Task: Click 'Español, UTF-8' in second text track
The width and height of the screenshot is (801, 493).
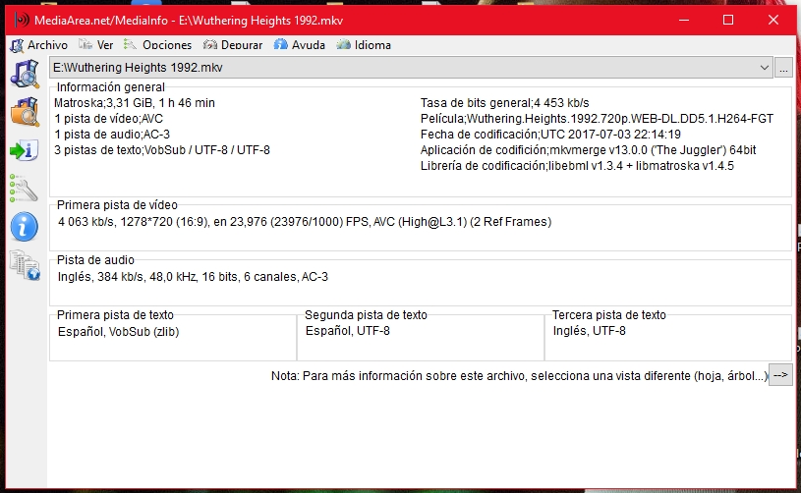Action: [347, 331]
